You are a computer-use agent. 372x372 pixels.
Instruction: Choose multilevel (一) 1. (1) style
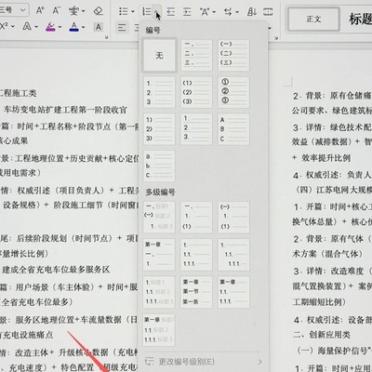coord(233,217)
